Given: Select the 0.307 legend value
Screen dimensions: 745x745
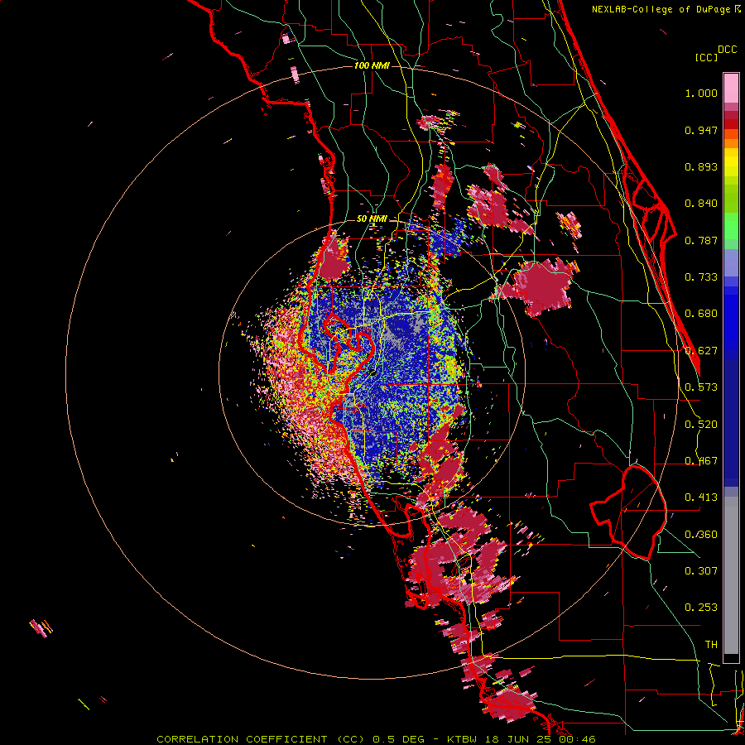Looking at the screenshot, I should (x=701, y=570).
